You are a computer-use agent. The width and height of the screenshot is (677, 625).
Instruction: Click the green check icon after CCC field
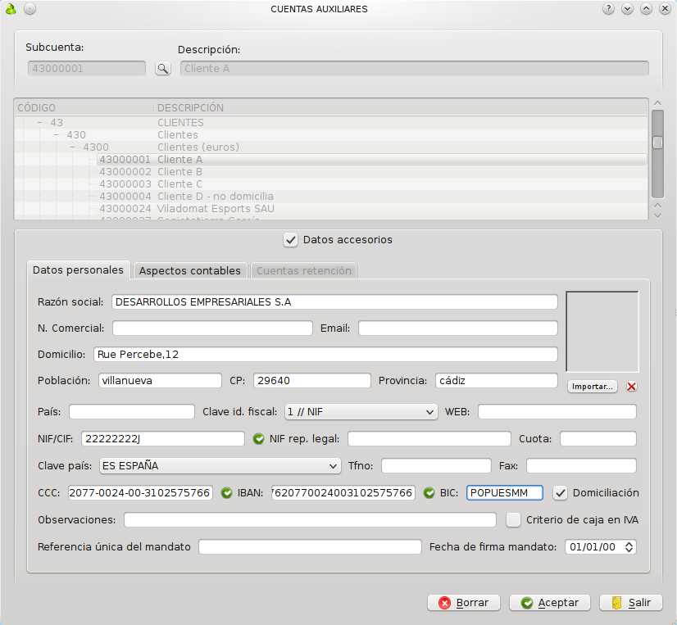tap(226, 493)
